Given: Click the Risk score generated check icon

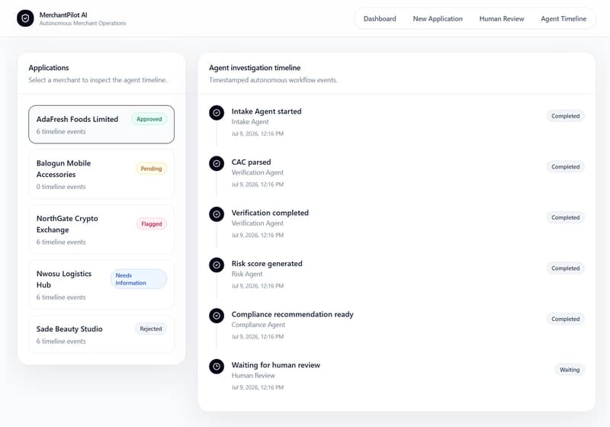Looking at the screenshot, I should [x=217, y=265].
